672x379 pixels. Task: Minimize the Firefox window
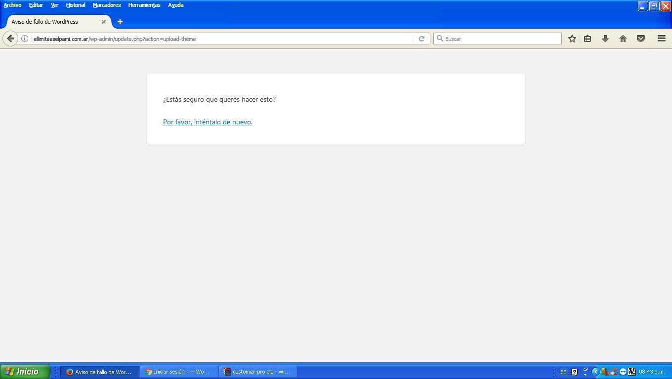pos(642,6)
